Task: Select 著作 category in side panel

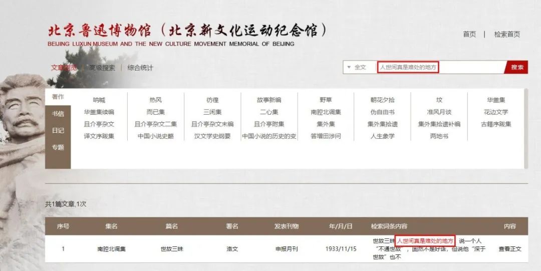Action: [x=58, y=97]
